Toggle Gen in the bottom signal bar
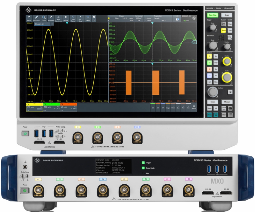This screenshot has width=255, height=212. coord(188,107)
